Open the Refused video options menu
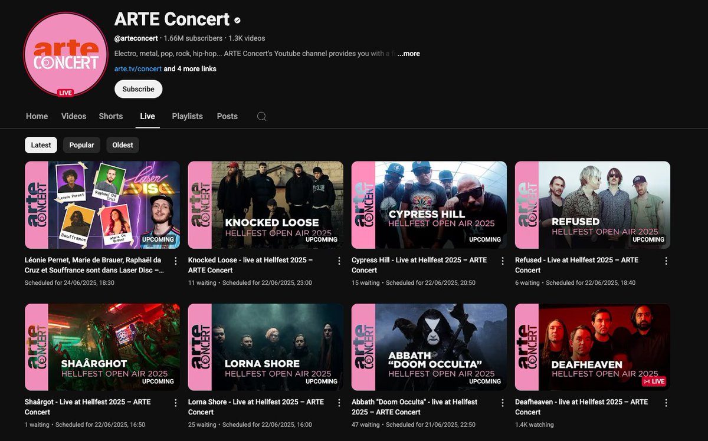708x441 pixels. pos(666,260)
